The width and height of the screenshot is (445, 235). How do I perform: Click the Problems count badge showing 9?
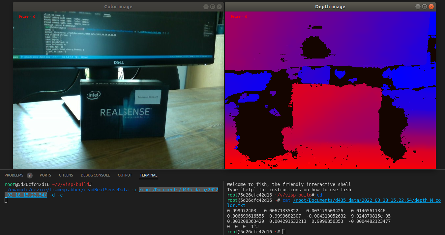(29, 175)
